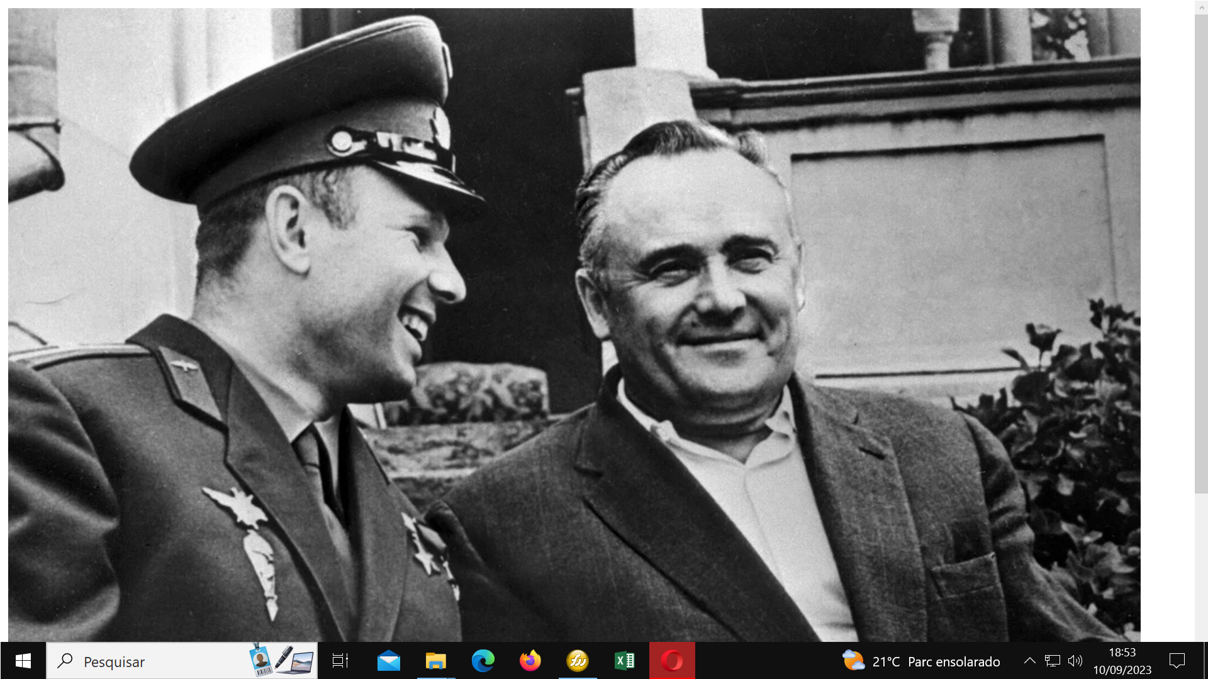Open the volume speaker tray icon
This screenshot has height=679, width=1208.
click(x=1075, y=661)
